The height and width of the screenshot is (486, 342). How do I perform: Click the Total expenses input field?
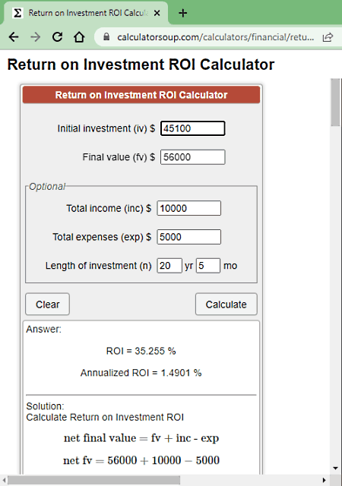tap(189, 237)
